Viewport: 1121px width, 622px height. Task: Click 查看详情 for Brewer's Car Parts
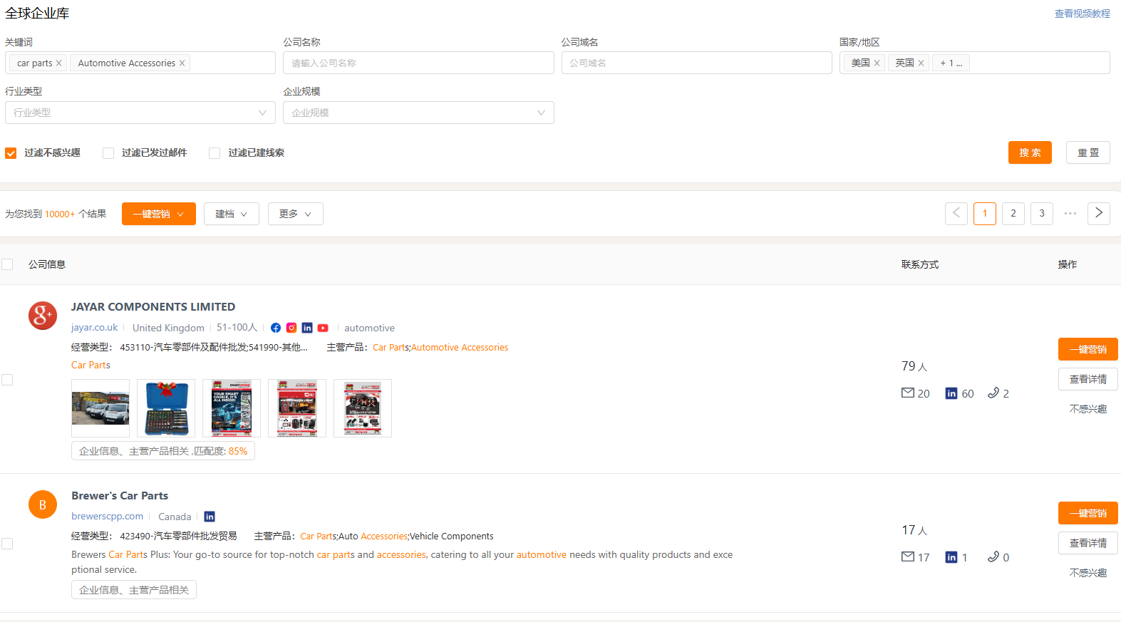tap(1088, 543)
